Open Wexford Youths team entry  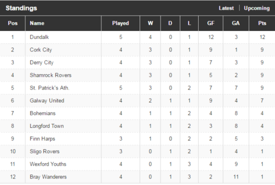(48, 164)
